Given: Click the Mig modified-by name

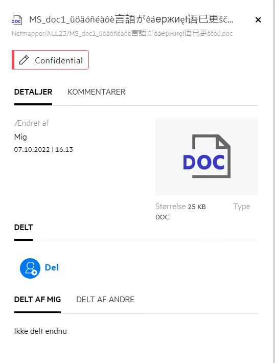Looking at the screenshot, I should click(20, 137).
